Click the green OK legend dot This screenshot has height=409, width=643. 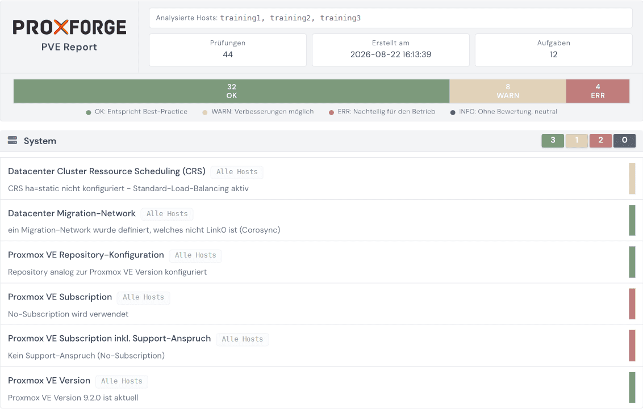(x=89, y=112)
